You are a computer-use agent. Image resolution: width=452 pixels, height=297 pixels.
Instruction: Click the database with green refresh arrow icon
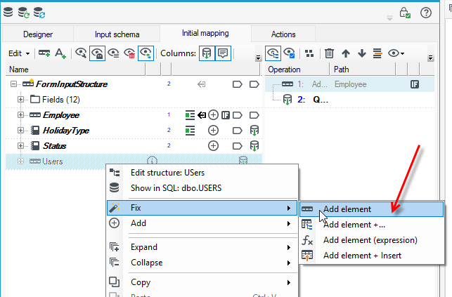tap(24, 13)
